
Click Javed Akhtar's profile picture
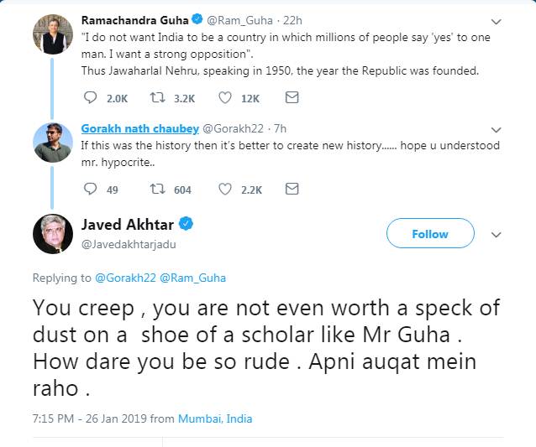[53, 234]
